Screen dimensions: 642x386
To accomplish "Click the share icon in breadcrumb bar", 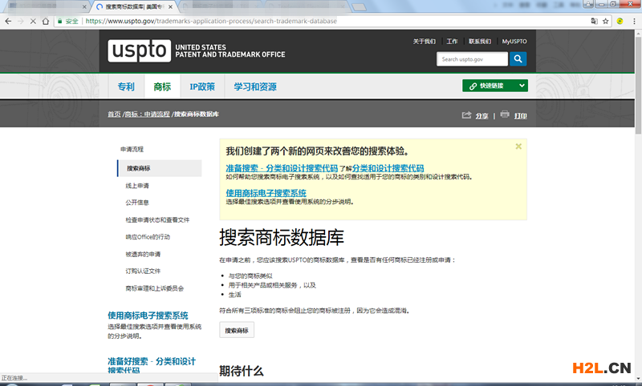I will 466,115.
